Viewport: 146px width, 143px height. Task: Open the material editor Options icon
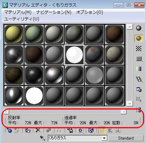point(139,89)
